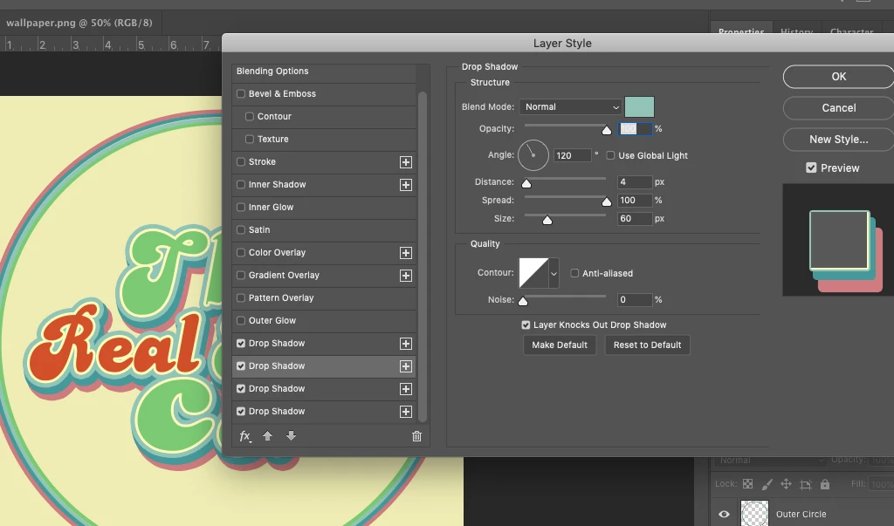Click prevent artboard auto-nesting lock icon

point(805,484)
